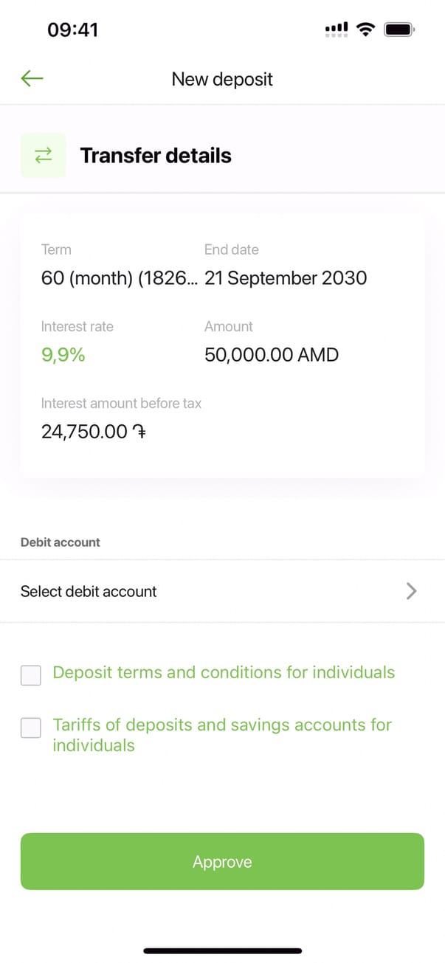Image resolution: width=445 pixels, height=963 pixels.
Task: Check the Deposit terms and conditions checkbox
Action: [x=31, y=674]
